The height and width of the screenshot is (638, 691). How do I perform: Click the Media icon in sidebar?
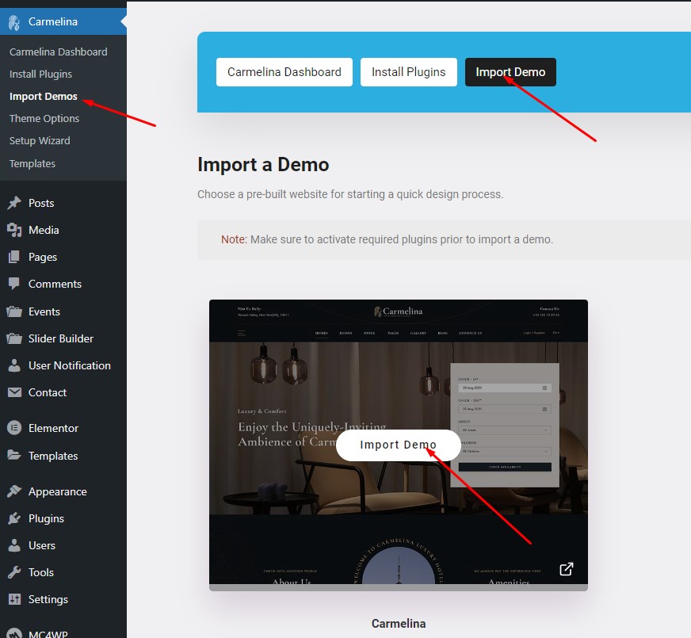(14, 230)
